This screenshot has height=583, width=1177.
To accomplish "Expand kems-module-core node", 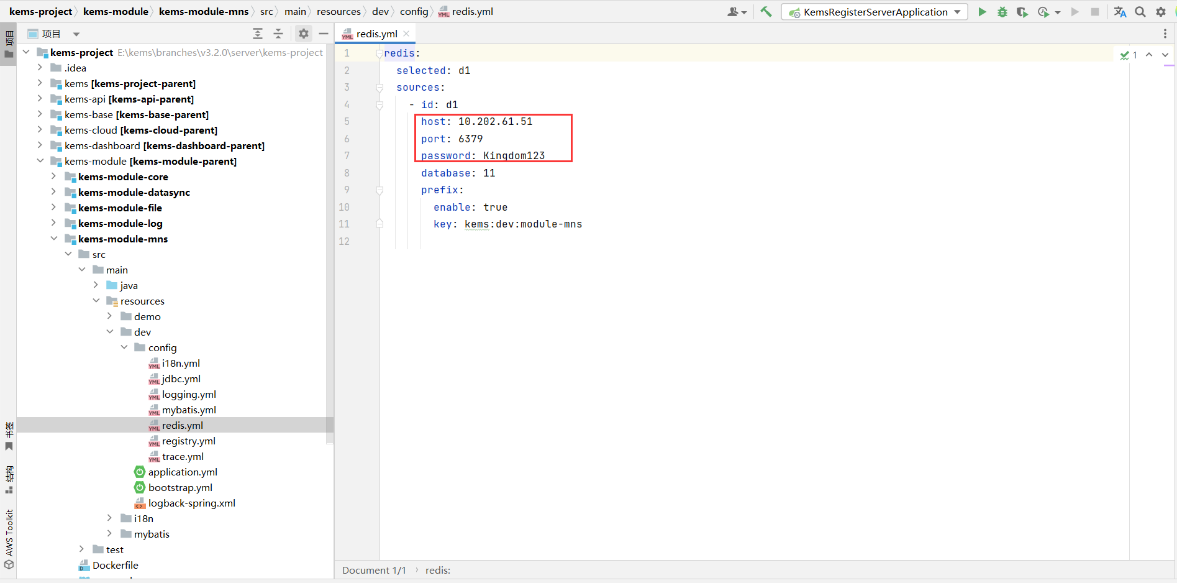I will click(53, 177).
